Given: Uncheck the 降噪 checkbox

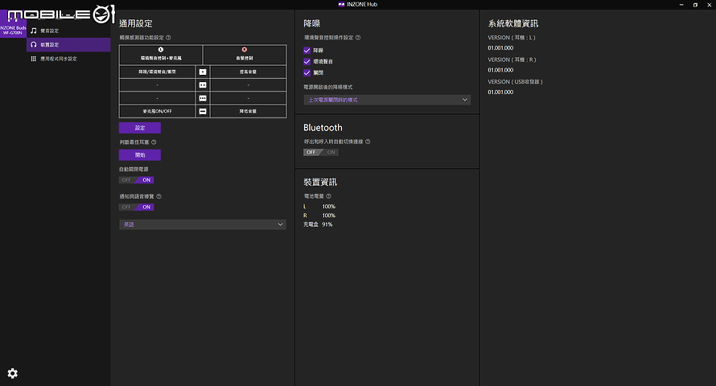Looking at the screenshot, I should click(307, 50).
